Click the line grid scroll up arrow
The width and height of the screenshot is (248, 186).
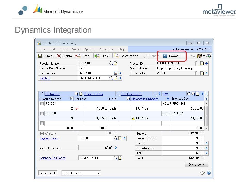click(x=206, y=104)
